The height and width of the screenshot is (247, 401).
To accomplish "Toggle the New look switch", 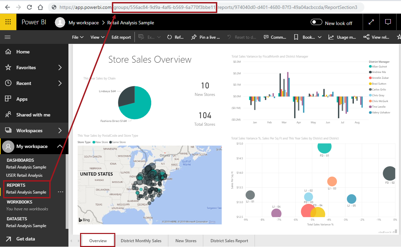I will (316, 22).
